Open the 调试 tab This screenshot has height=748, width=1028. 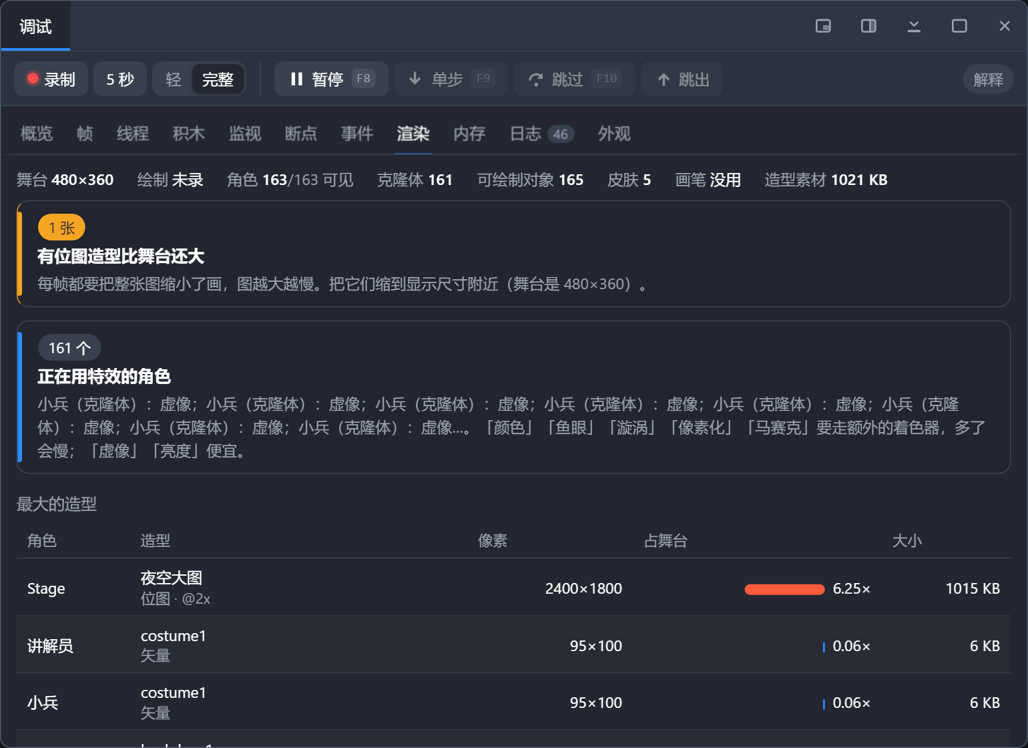(x=35, y=27)
